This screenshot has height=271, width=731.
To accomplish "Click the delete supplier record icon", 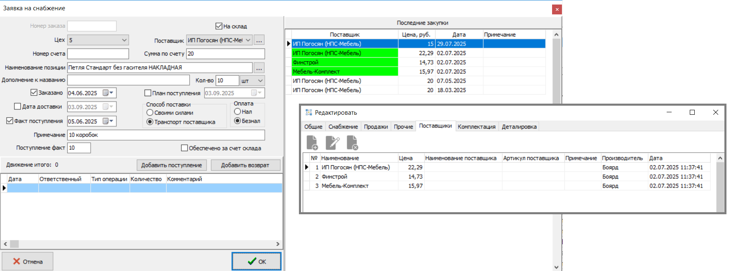I will tap(352, 143).
